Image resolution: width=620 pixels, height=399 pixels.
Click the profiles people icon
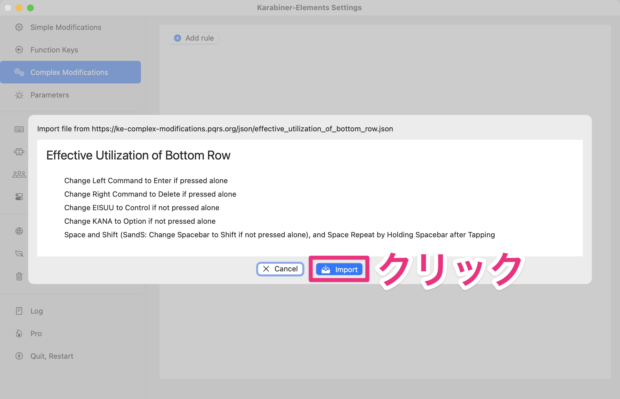19,174
